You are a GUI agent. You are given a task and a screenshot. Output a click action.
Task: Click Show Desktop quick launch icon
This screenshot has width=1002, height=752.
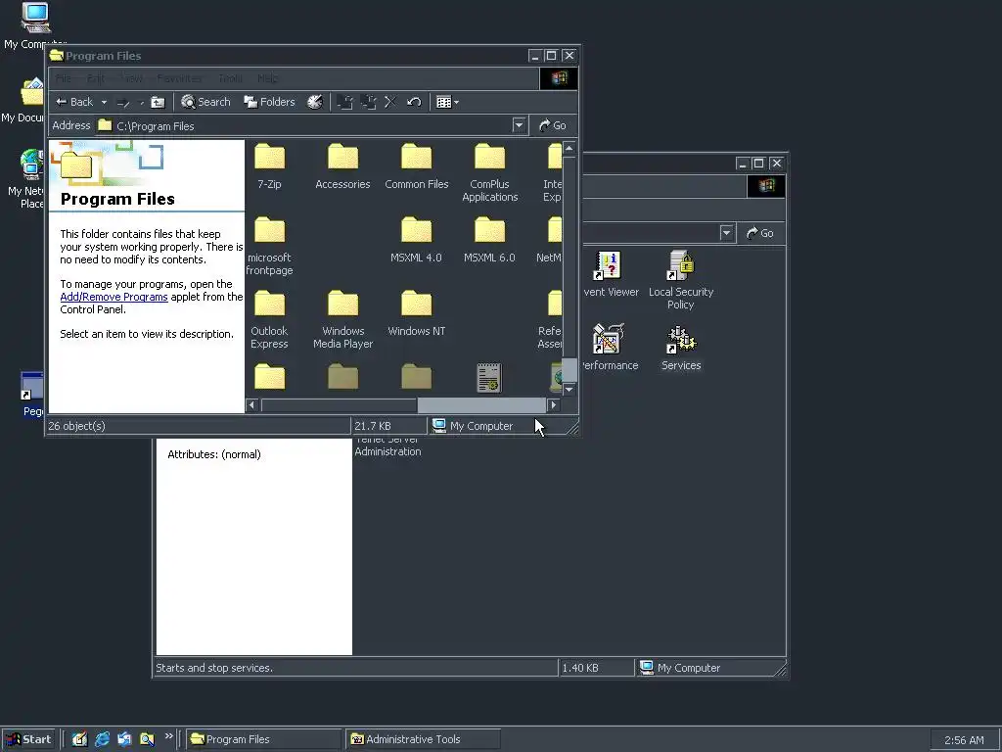click(x=79, y=739)
